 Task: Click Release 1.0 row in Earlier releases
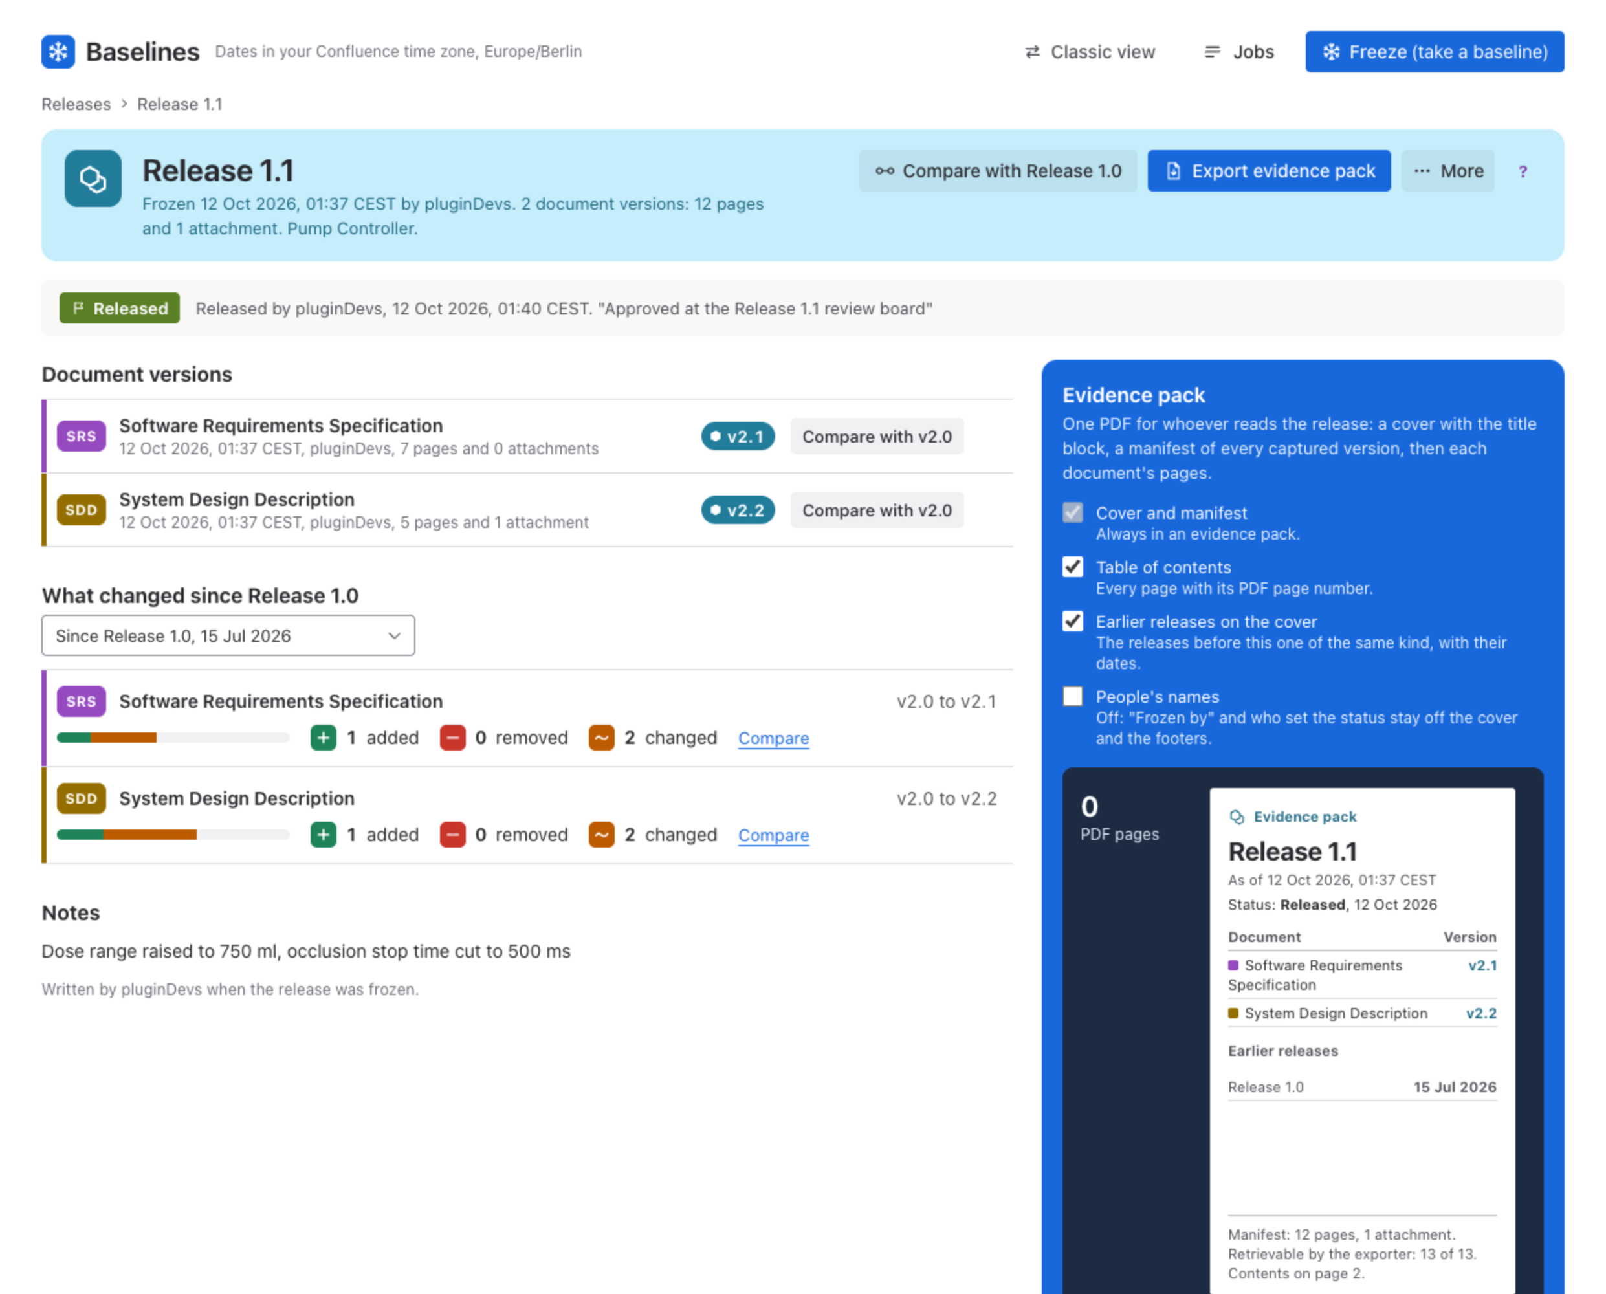1363,1088
